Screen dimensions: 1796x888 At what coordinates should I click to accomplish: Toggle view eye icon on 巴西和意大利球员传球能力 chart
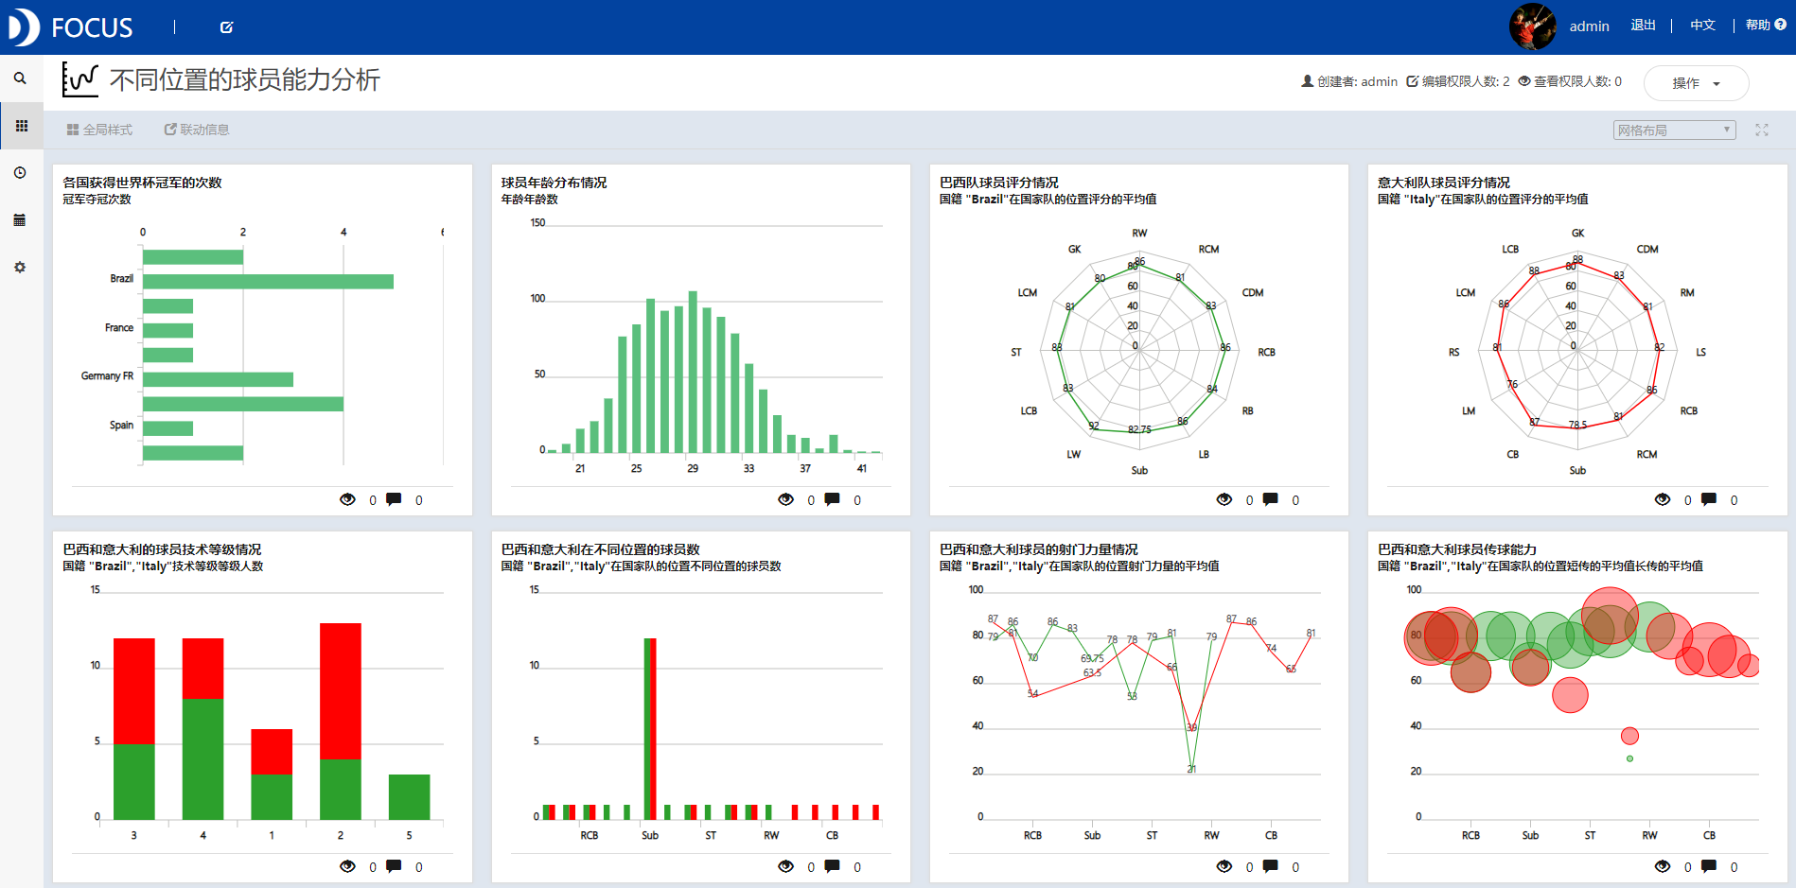click(1662, 866)
